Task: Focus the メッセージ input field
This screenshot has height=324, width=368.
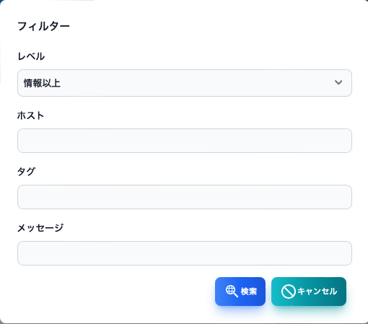Action: [x=185, y=253]
